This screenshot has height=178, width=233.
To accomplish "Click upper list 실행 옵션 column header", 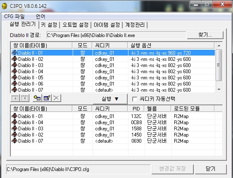I will click(x=171, y=45).
